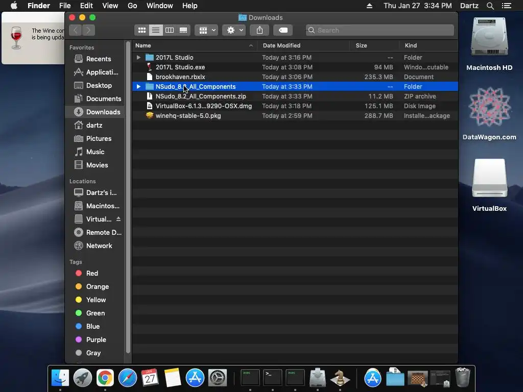Open the Edit menu

[86, 6]
